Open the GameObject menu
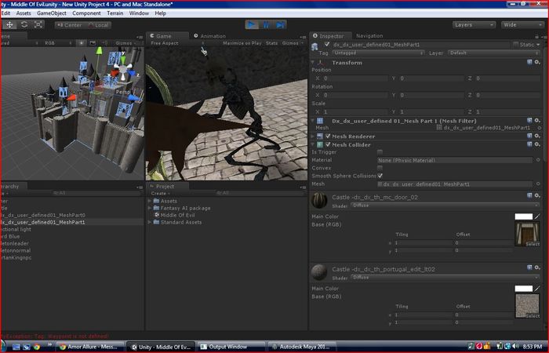Image resolution: width=549 pixels, height=353 pixels. click(52, 13)
